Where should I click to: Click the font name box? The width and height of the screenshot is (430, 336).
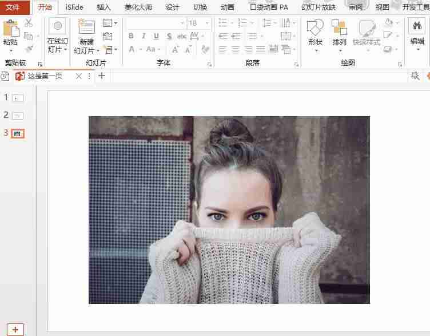pyautogui.click(x=156, y=23)
